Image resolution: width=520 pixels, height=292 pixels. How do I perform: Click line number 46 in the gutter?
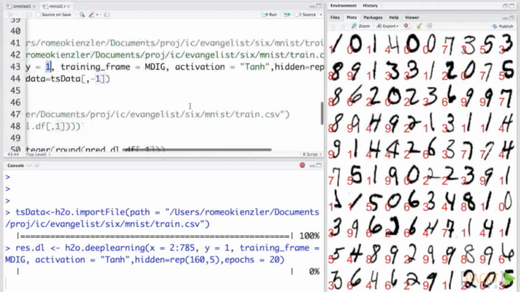coord(15,103)
